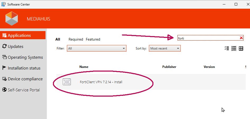Image resolution: width=250 pixels, height=119 pixels.
Task: Sort list by Publisher column header
Action: 169,67
